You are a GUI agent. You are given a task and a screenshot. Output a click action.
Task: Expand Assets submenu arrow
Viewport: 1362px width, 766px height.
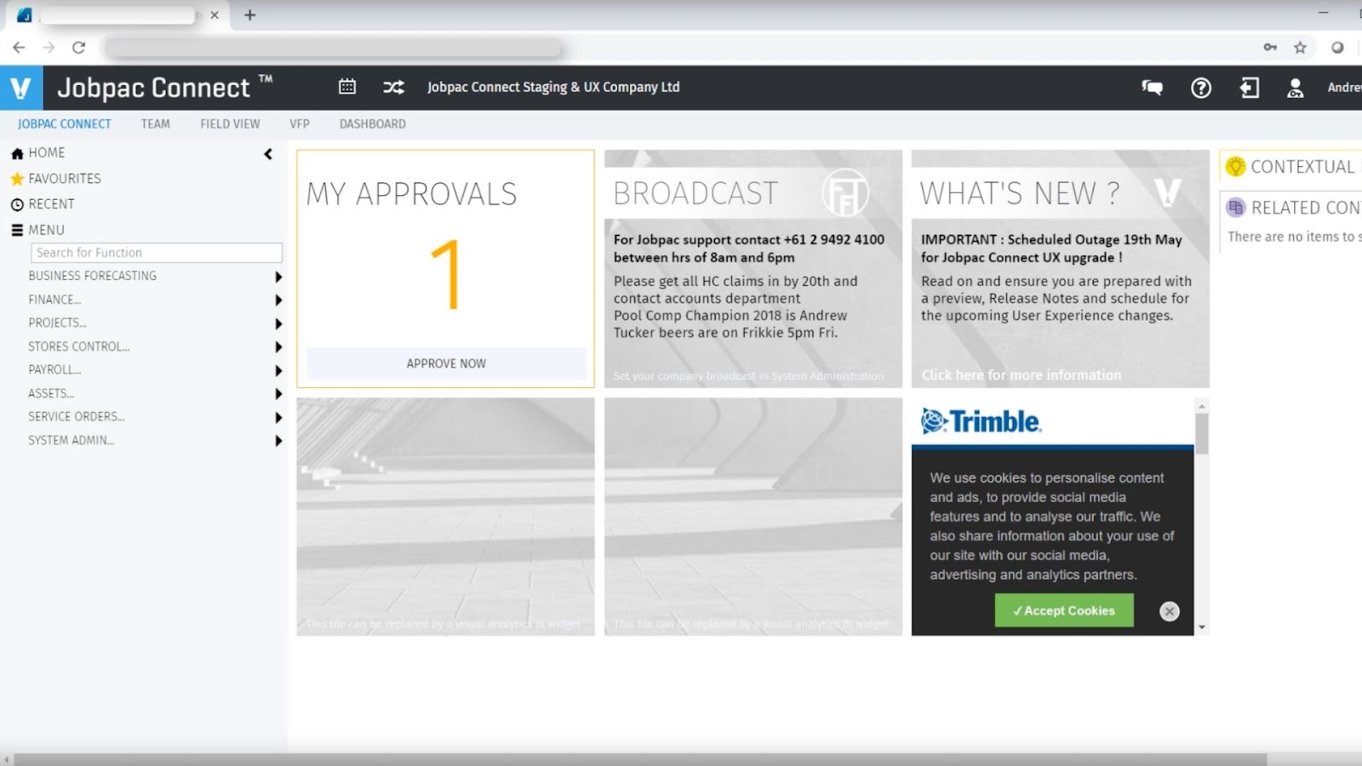pyautogui.click(x=278, y=393)
